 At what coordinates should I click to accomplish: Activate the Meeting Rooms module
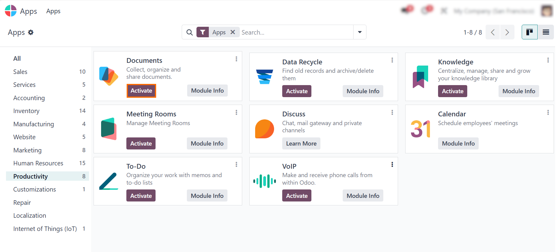(x=141, y=143)
